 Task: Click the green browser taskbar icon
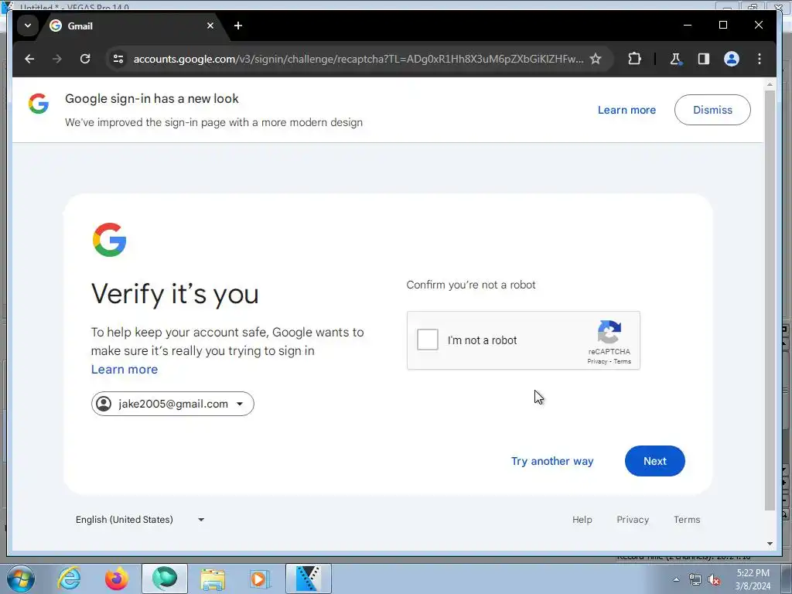(165, 579)
